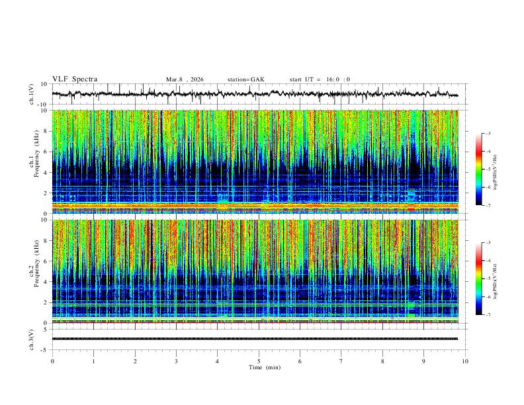Click the "9" tick on the Time axis
524x405 pixels.
pos(423,361)
